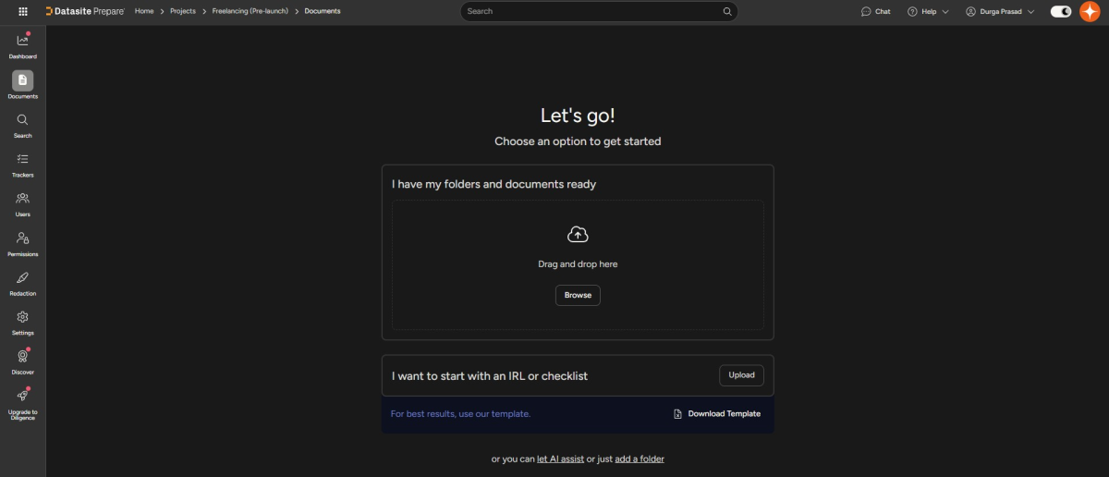Follow the let AI assist link

560,459
